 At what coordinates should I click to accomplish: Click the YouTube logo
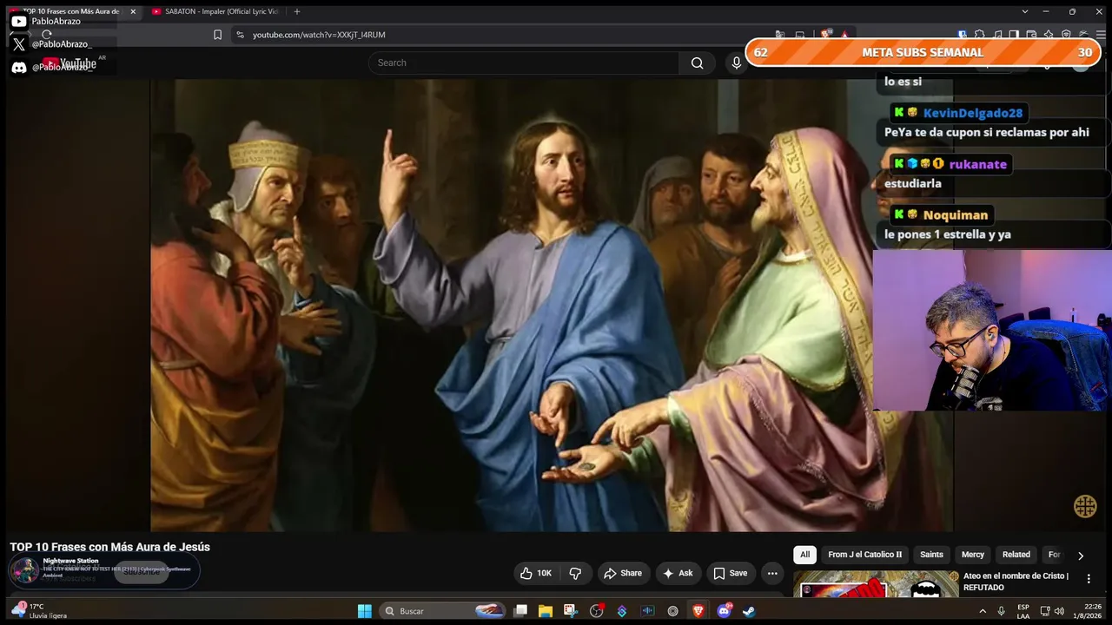pyautogui.click(x=69, y=63)
